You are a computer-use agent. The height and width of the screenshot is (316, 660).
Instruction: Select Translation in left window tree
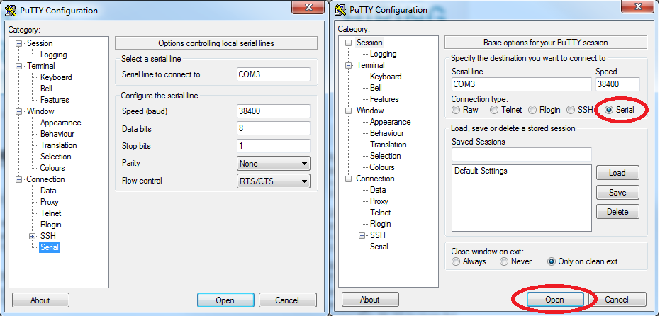tap(59, 145)
